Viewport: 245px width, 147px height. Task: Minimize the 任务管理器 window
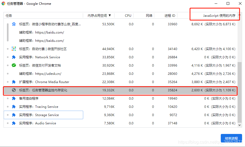pyautogui.click(x=216, y=3)
